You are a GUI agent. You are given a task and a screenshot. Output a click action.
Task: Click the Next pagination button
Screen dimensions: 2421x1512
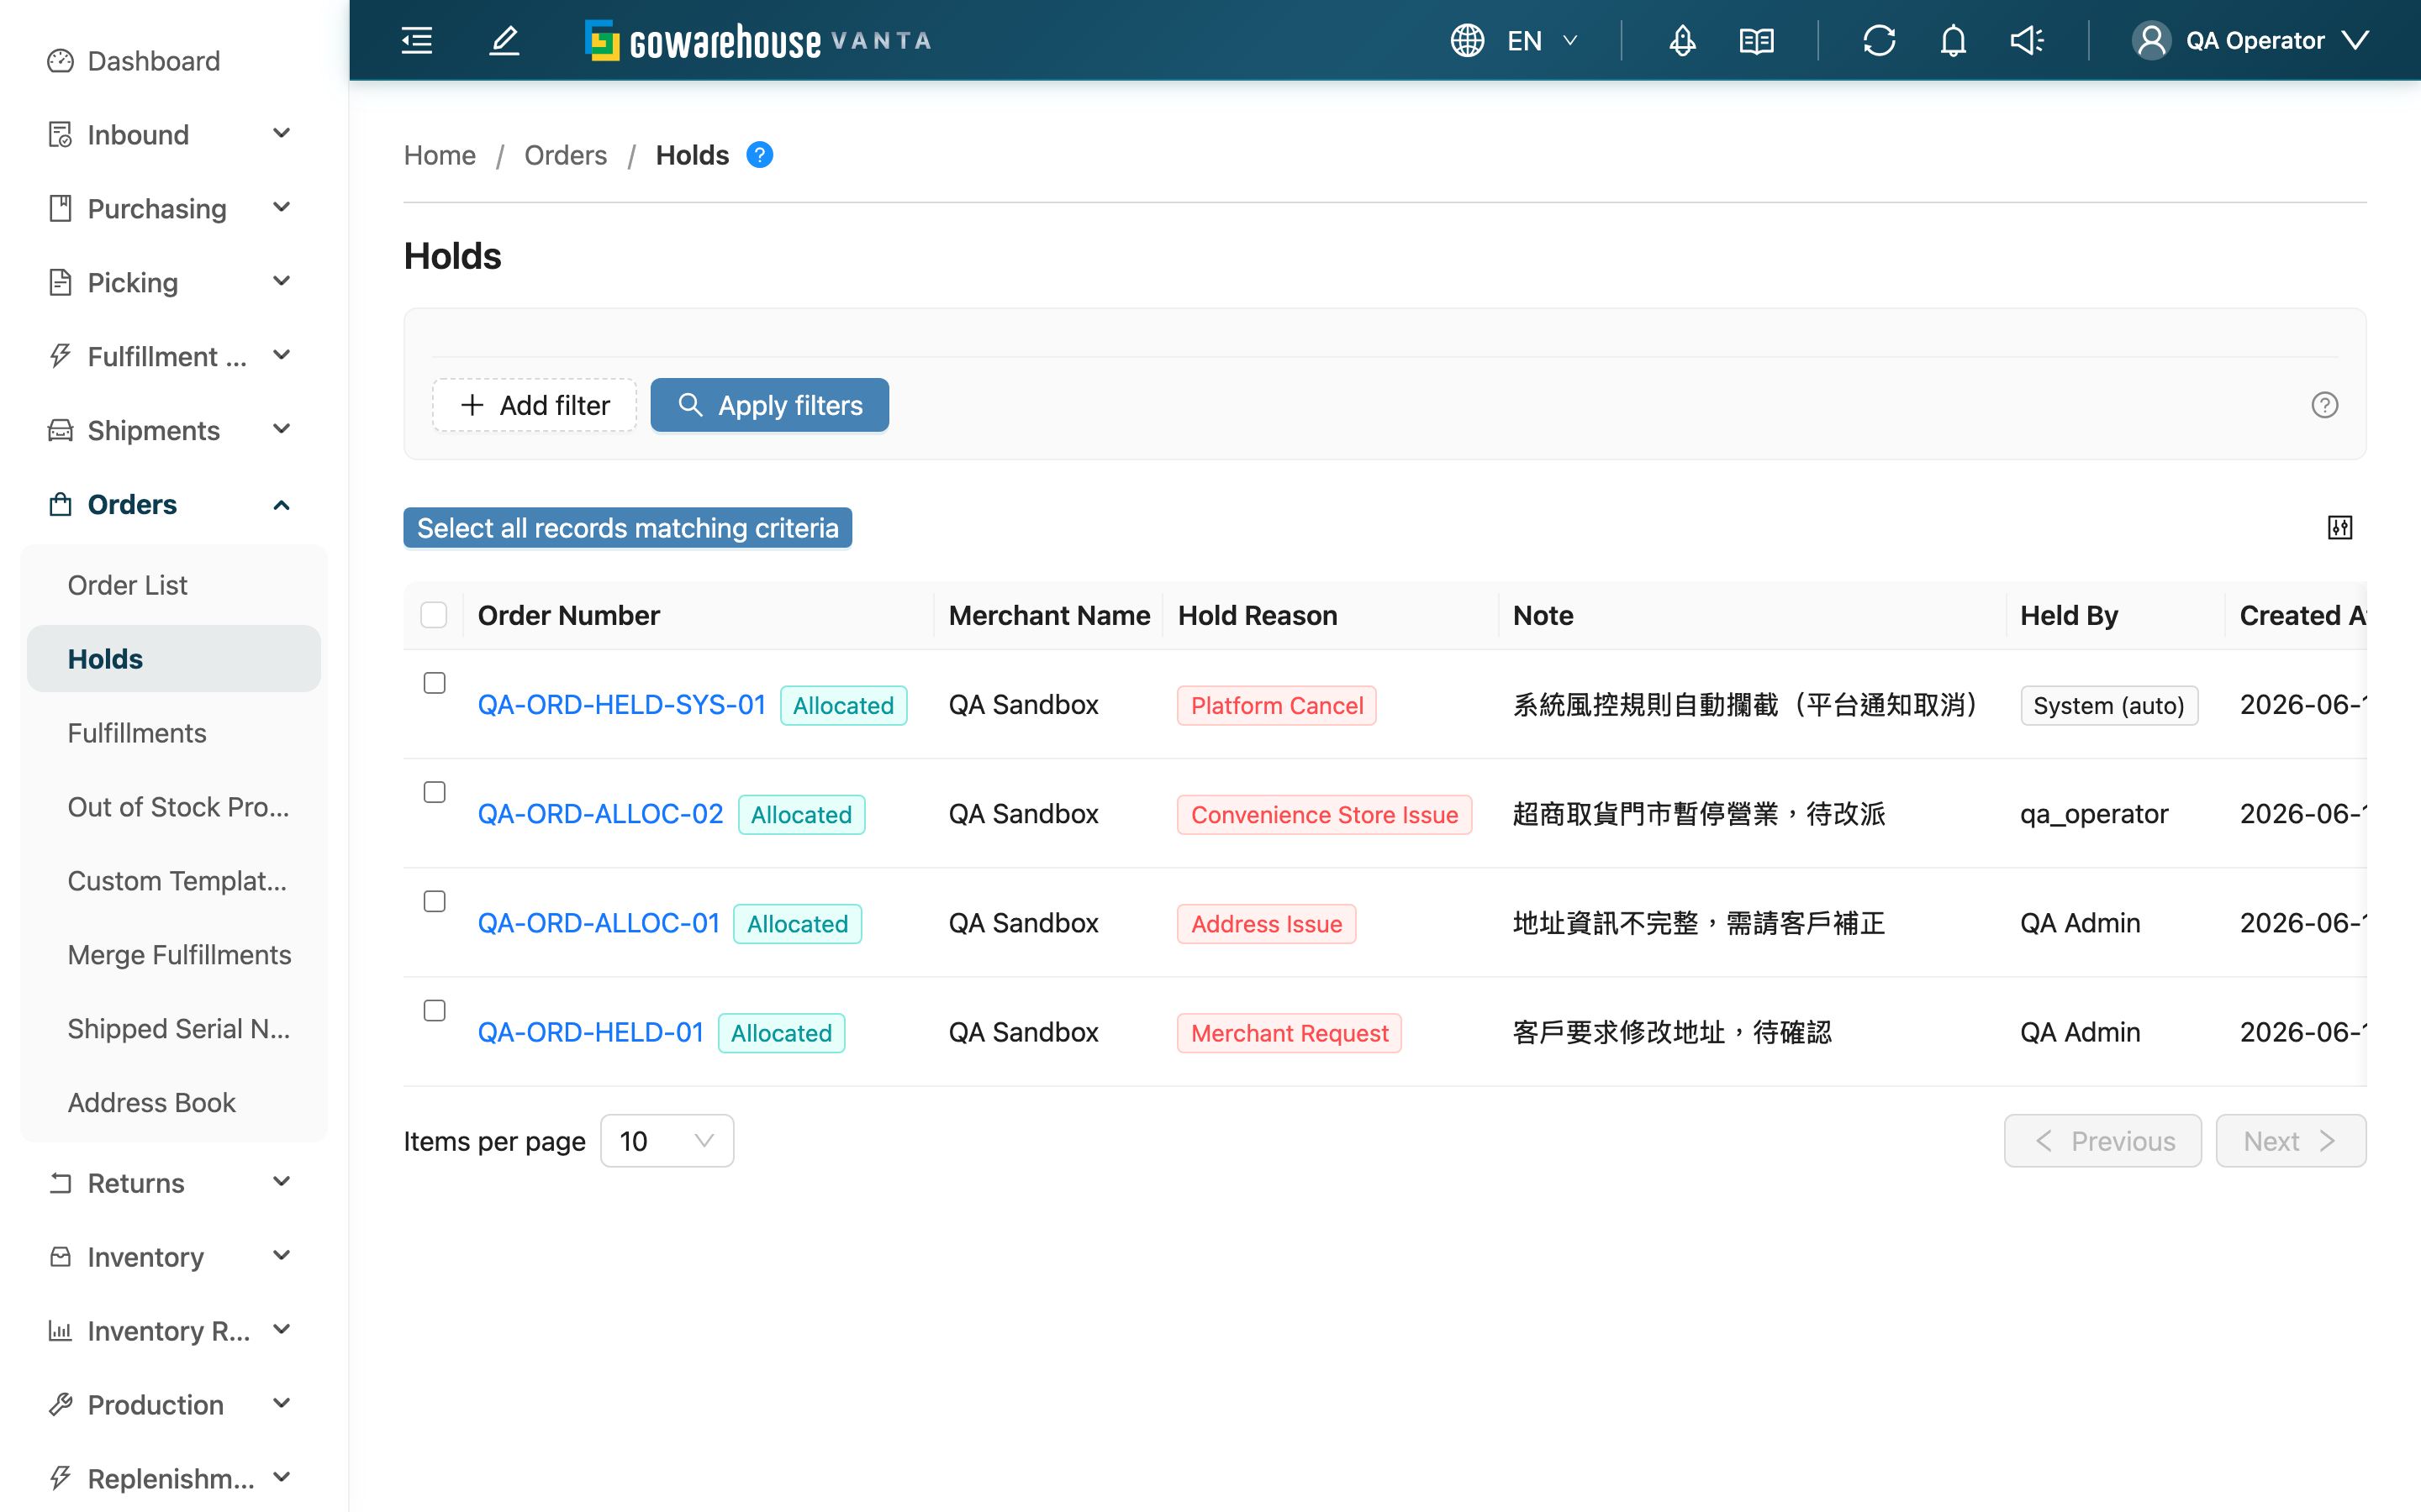(x=2290, y=1141)
